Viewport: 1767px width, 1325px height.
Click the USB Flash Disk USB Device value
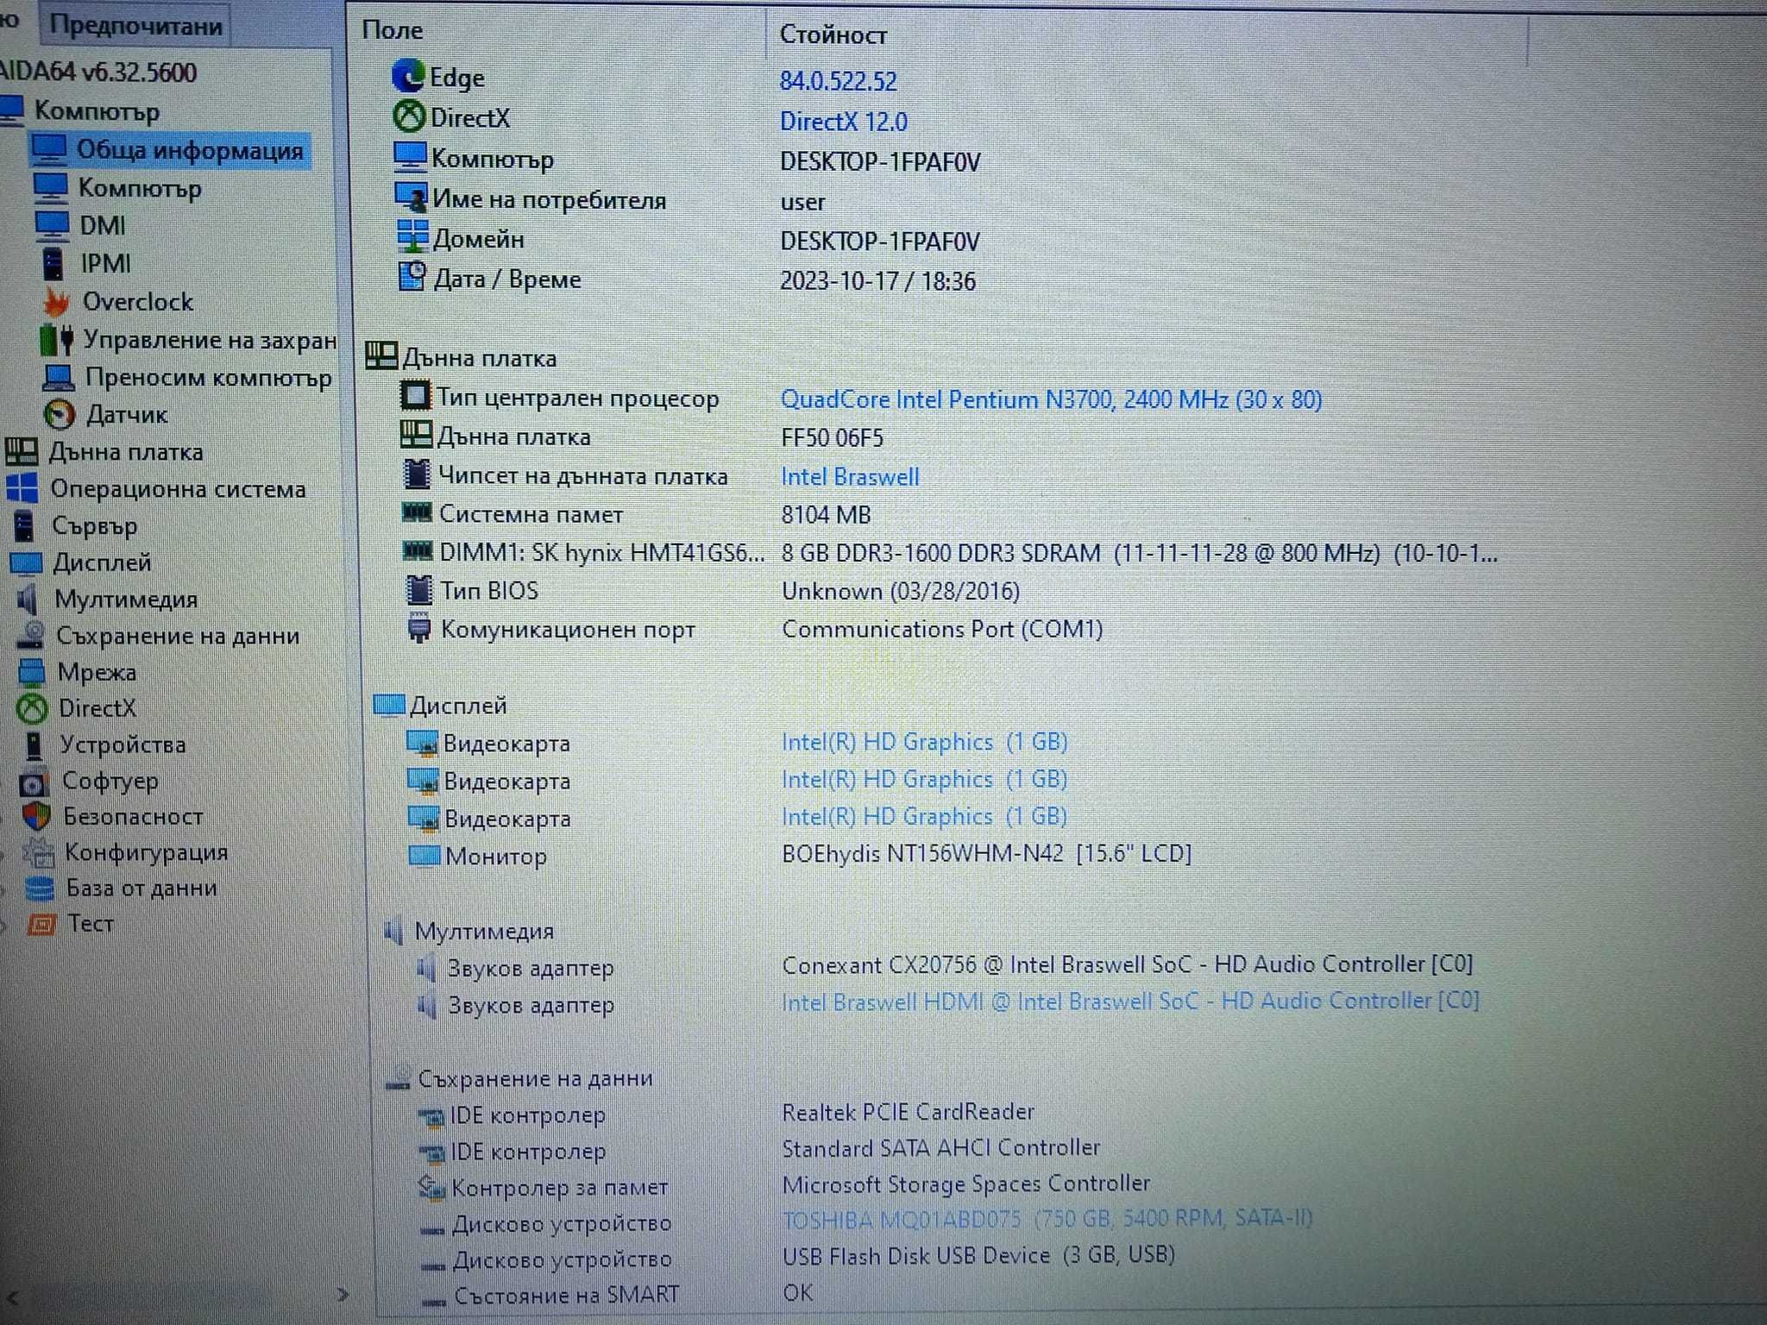pyautogui.click(x=979, y=1255)
